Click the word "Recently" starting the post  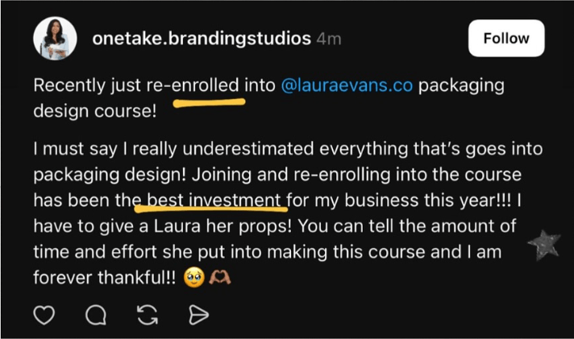pos(68,85)
